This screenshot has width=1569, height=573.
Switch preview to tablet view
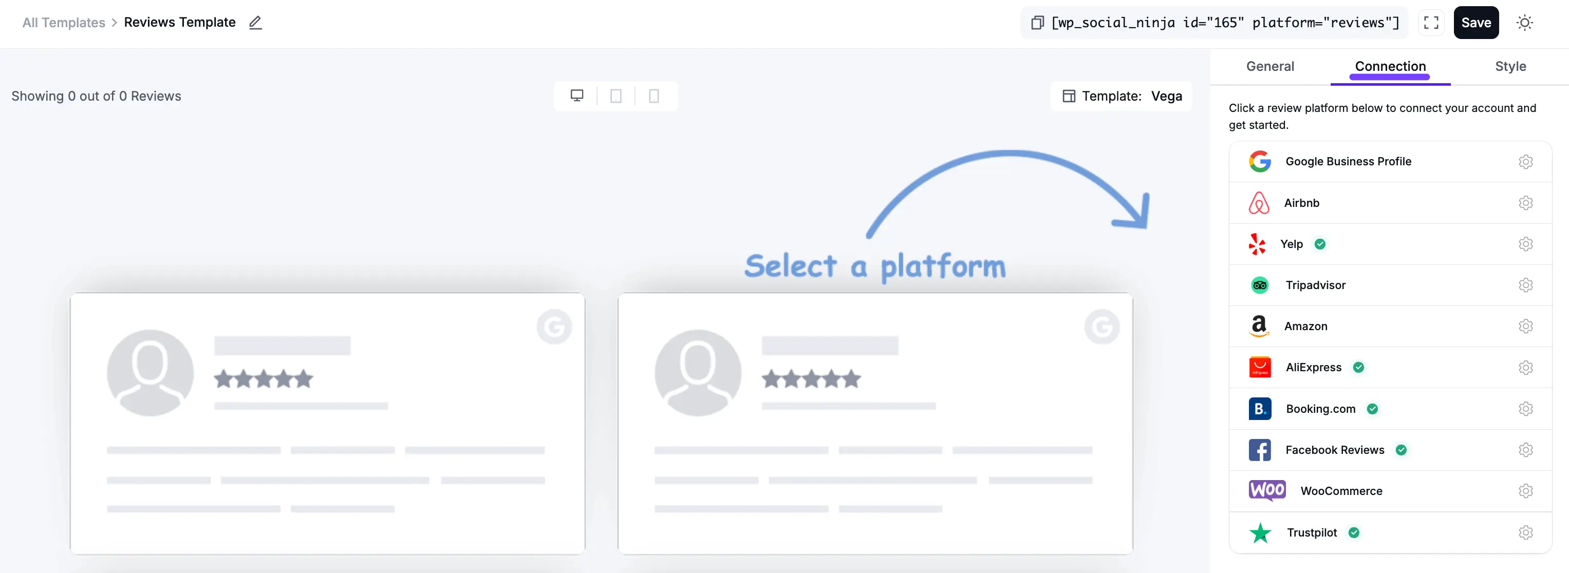(616, 95)
